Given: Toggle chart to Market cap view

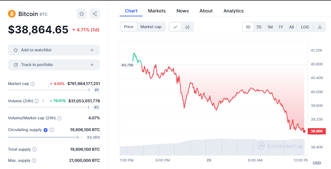Looking at the screenshot, I should (151, 27).
